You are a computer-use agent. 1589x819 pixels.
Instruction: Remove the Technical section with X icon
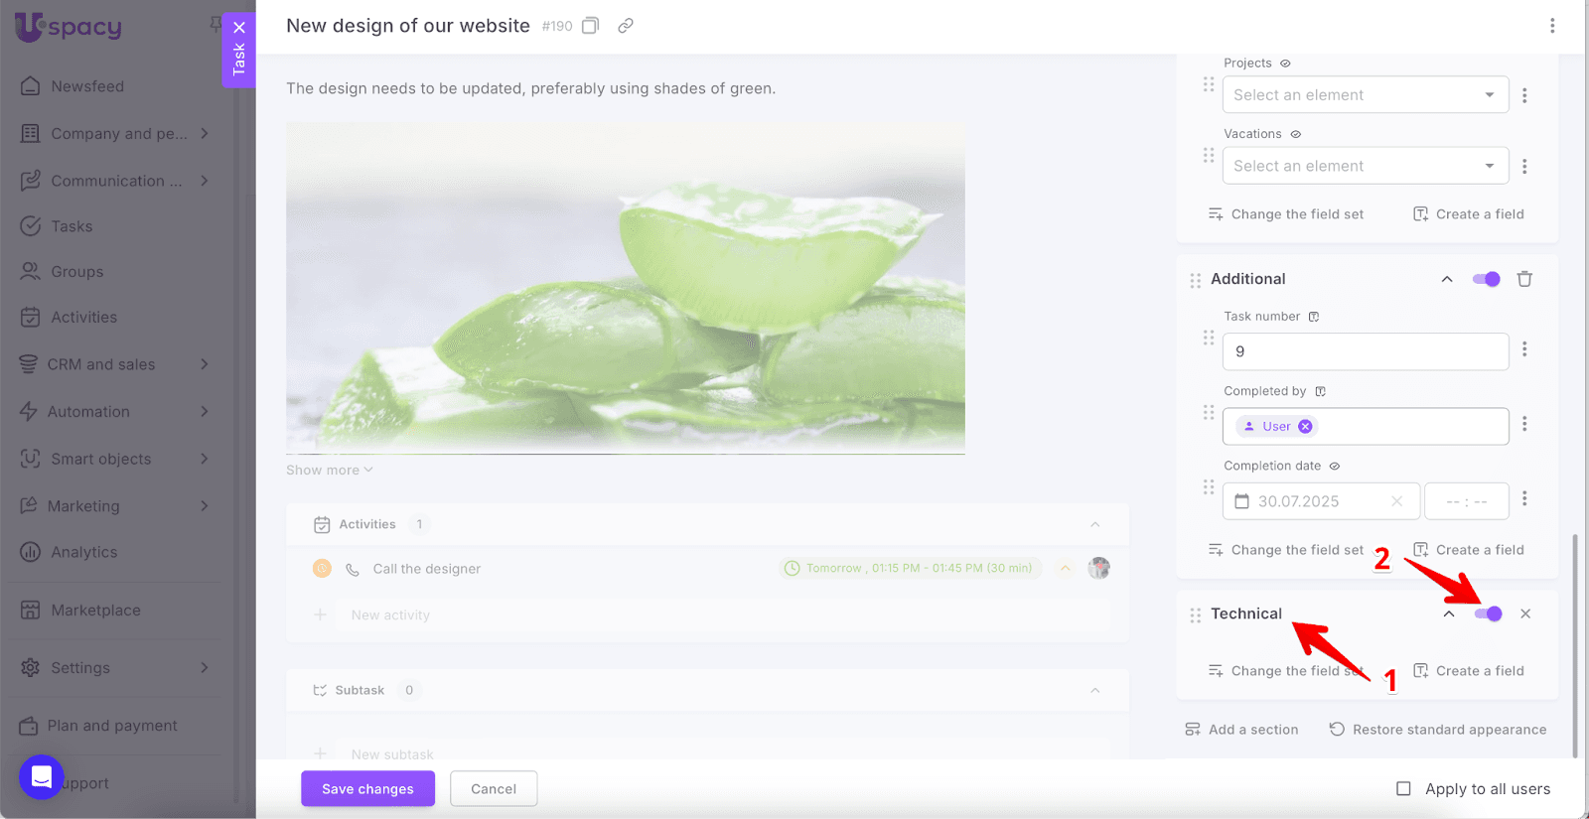(1525, 614)
